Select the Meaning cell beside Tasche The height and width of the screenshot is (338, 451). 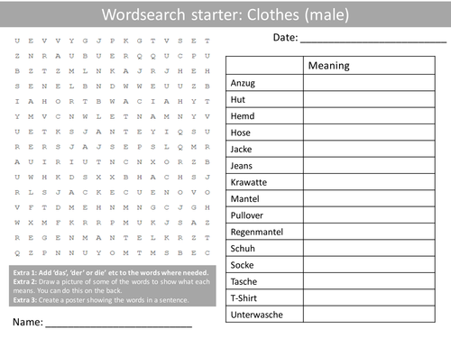pyautogui.click(x=369, y=281)
